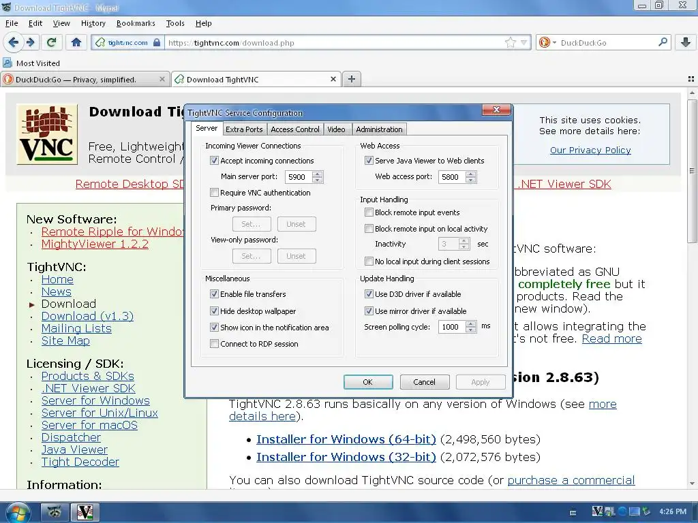
Task: Open the Windows Start orb
Action: click(x=18, y=513)
